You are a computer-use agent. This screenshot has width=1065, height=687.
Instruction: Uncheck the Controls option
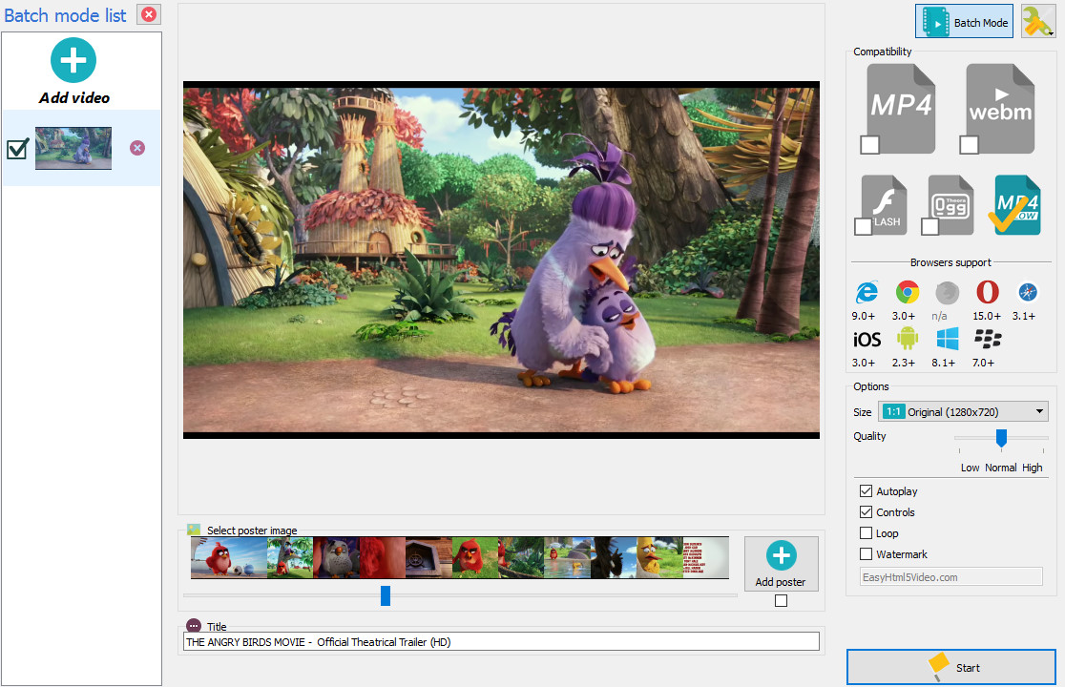(x=867, y=512)
